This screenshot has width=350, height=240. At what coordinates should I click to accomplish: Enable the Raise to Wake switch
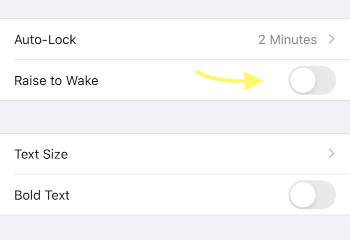[x=312, y=80]
